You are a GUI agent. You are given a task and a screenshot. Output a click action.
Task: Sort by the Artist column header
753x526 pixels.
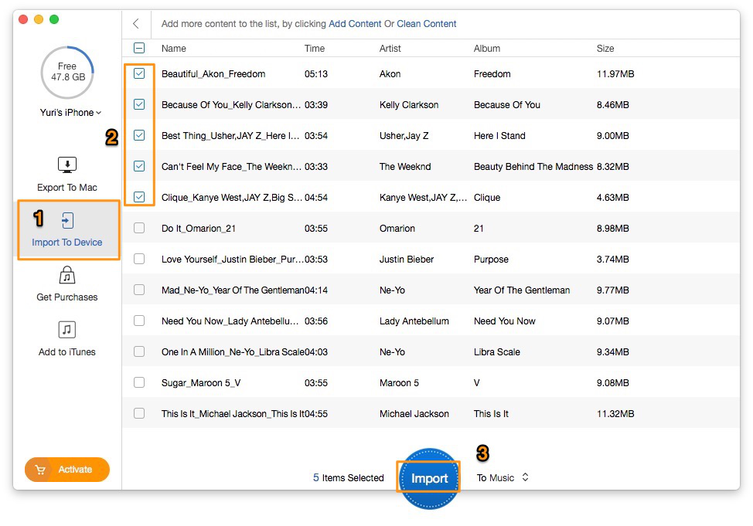tap(390, 48)
